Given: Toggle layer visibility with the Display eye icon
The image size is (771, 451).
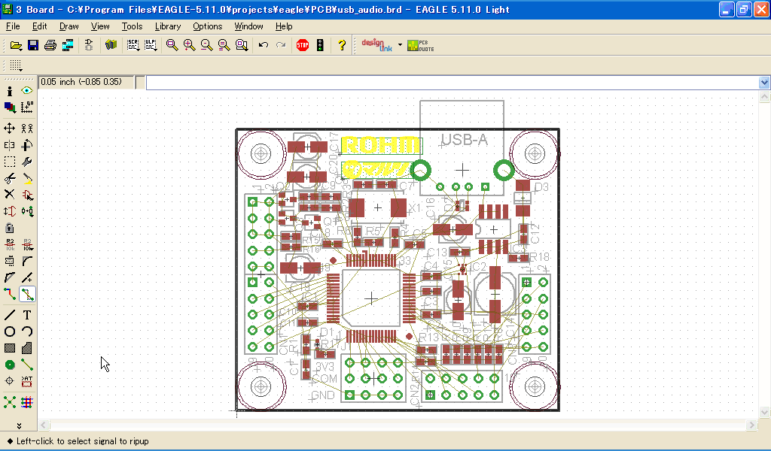Looking at the screenshot, I should [x=27, y=90].
